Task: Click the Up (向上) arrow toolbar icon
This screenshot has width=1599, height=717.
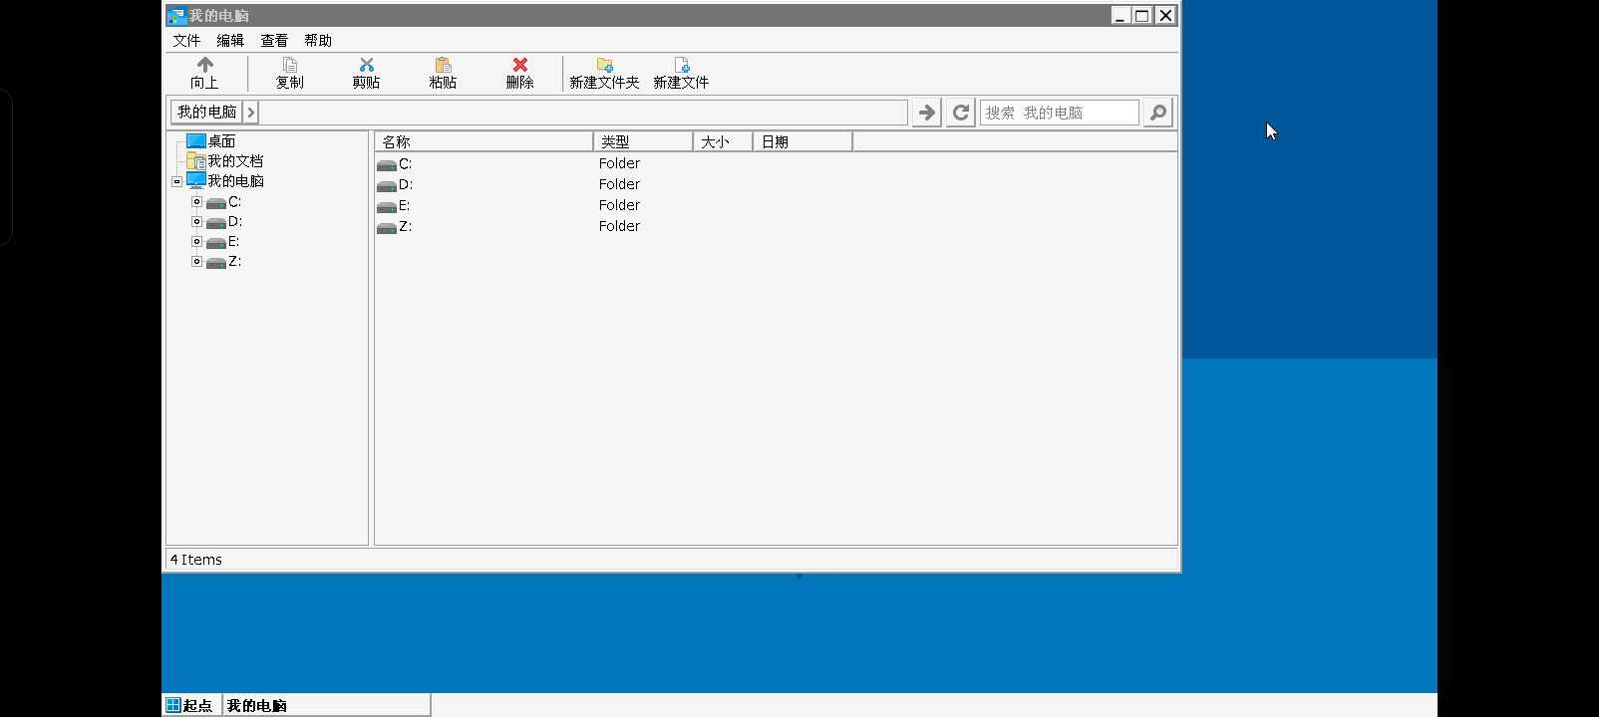Action: pos(204,66)
